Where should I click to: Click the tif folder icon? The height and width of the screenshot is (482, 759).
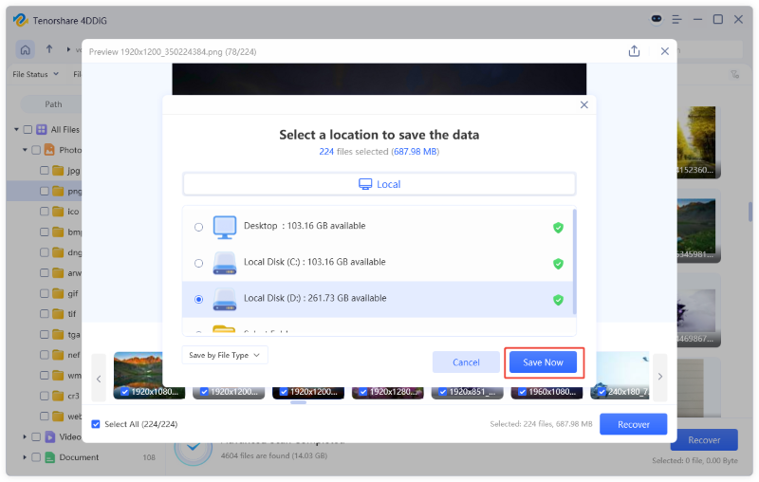point(58,314)
